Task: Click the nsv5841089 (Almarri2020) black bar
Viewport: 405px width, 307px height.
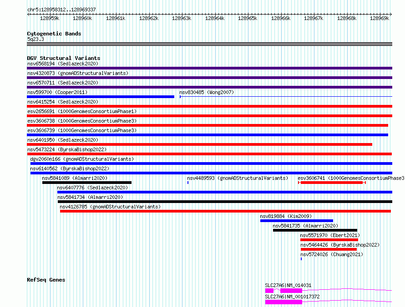Action: (87, 183)
